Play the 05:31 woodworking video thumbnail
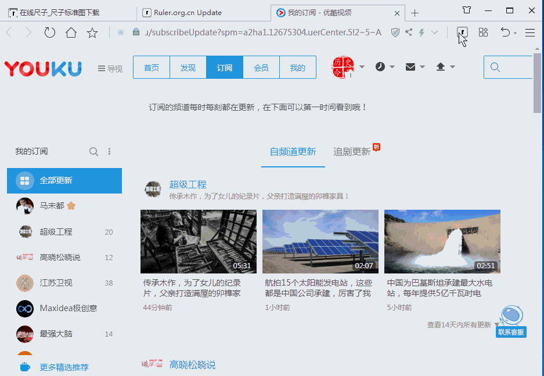The image size is (544, 376). click(199, 242)
